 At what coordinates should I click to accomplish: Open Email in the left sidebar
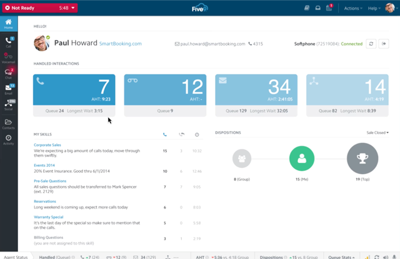[9, 90]
